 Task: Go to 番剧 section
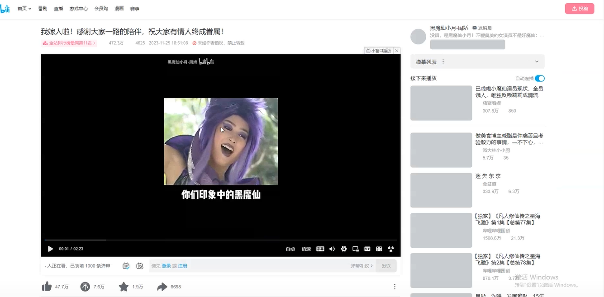click(43, 9)
